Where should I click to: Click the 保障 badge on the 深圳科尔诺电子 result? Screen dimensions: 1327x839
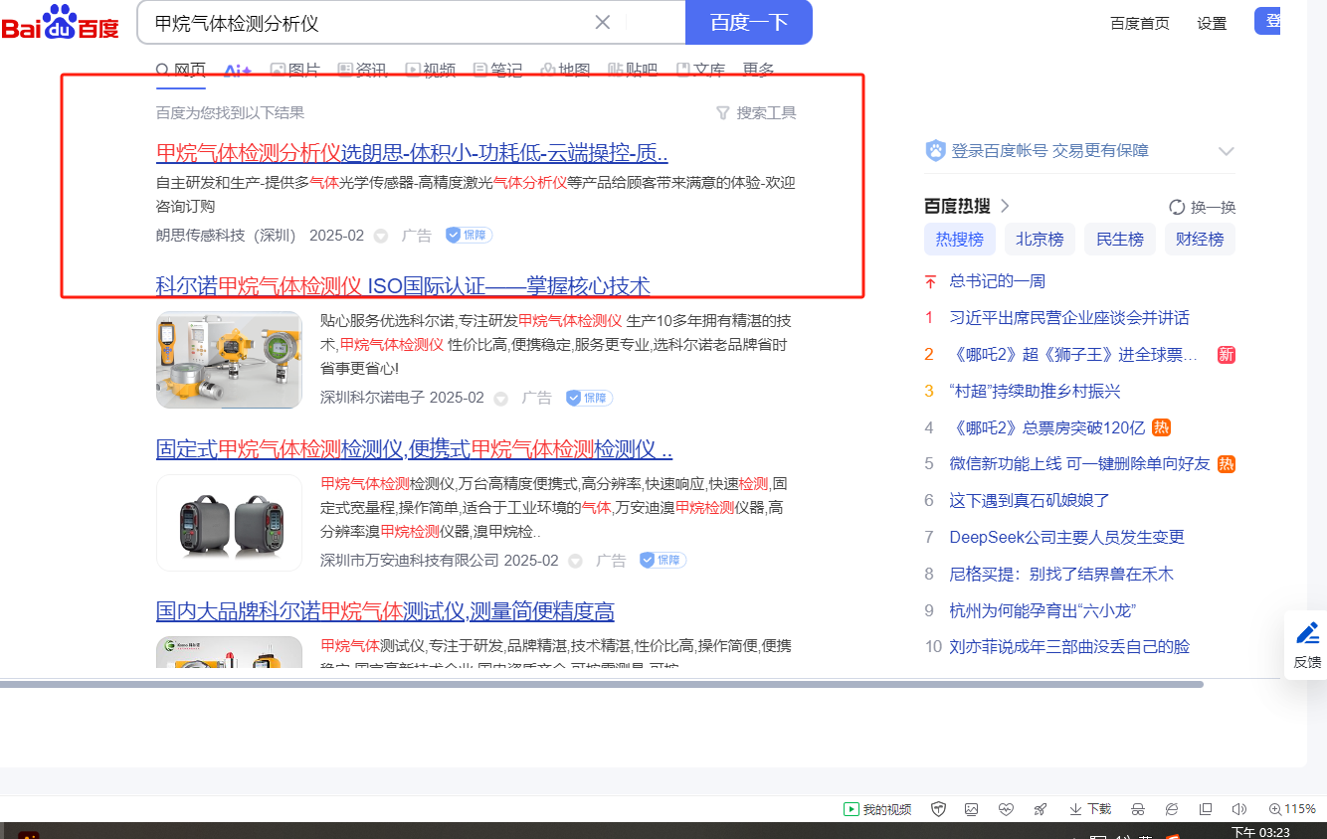pyautogui.click(x=589, y=398)
